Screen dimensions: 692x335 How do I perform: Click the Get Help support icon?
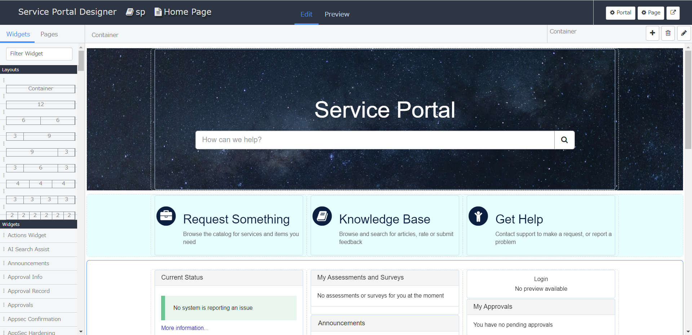pyautogui.click(x=478, y=216)
